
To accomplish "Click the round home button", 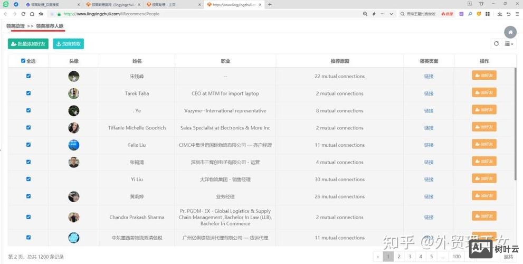I will 510,32.
